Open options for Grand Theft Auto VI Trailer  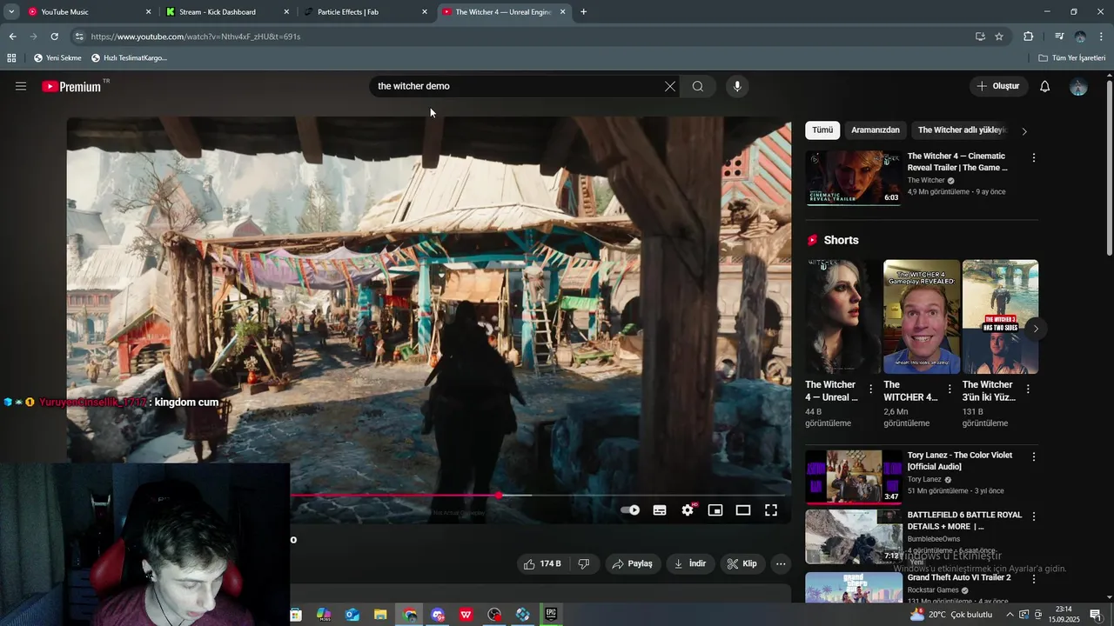[1034, 579]
